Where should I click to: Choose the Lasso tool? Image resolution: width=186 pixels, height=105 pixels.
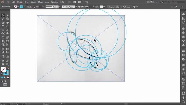pyautogui.click(x=7, y=19)
